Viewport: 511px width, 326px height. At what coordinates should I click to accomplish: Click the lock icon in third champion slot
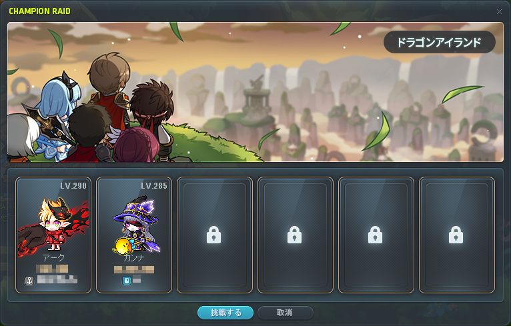(213, 235)
